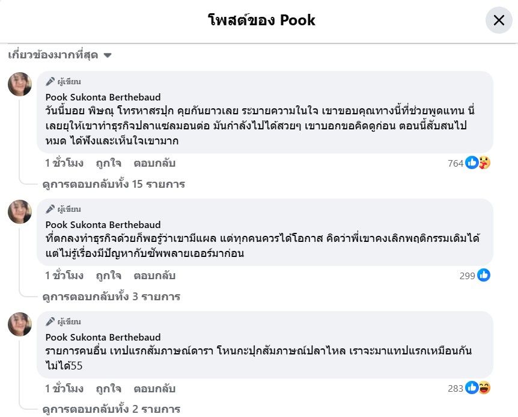Click the first comment's like reaction icon

pos(472,162)
